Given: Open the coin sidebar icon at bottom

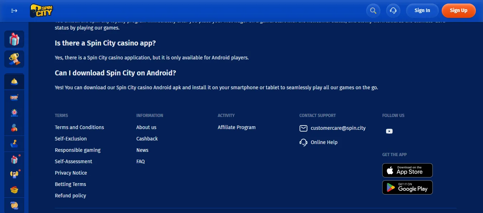Looking at the screenshot, I should pos(14,205).
